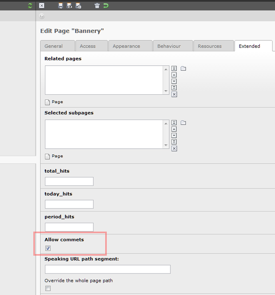Click the green refresh icon in top bar
The image size is (275, 295).
30,5
